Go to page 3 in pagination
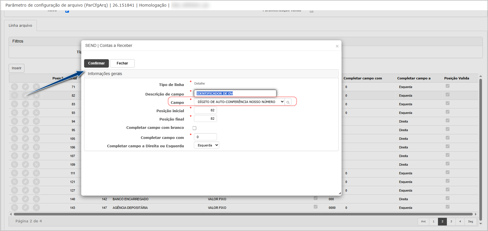Image resolution: width=488 pixels, height=231 pixels. [451, 222]
